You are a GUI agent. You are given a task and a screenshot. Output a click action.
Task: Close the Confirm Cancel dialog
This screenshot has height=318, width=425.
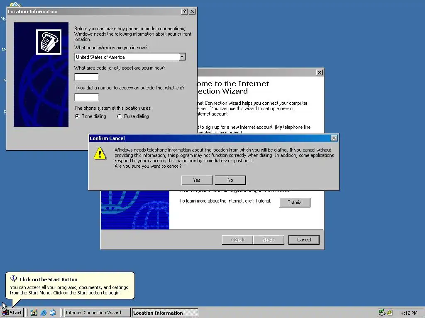[334, 138]
